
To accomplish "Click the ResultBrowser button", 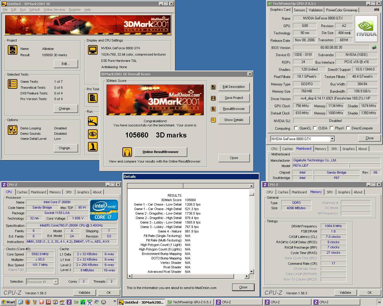I will point(234,109).
